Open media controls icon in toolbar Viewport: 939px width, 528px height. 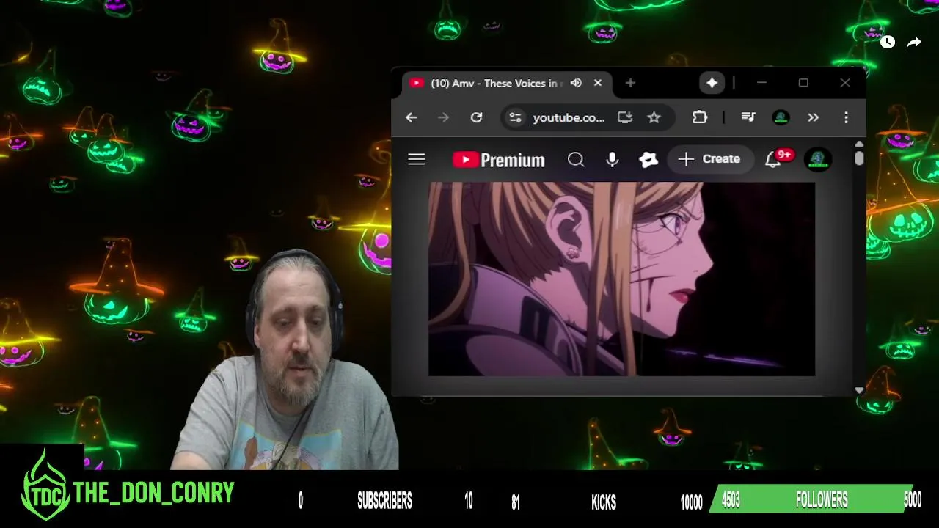748,117
